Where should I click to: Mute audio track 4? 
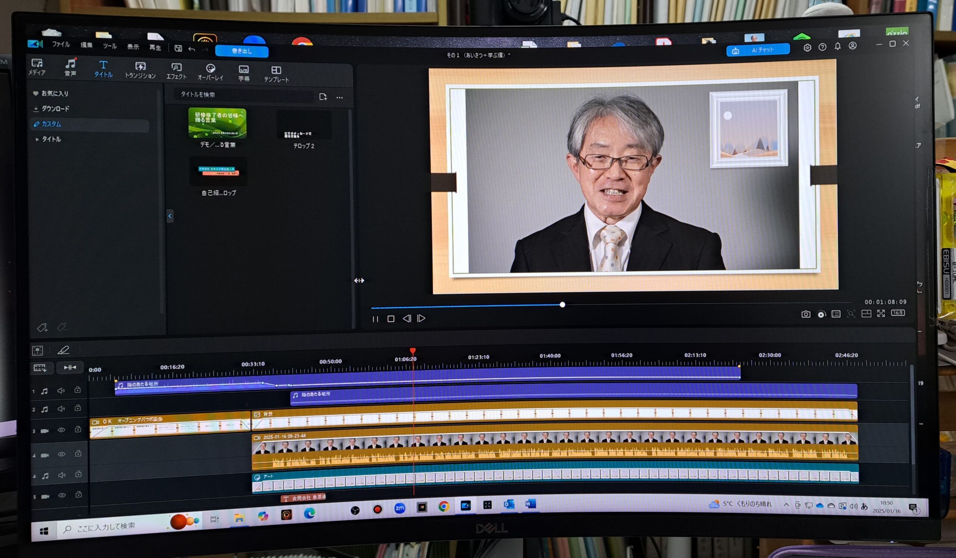click(x=62, y=476)
